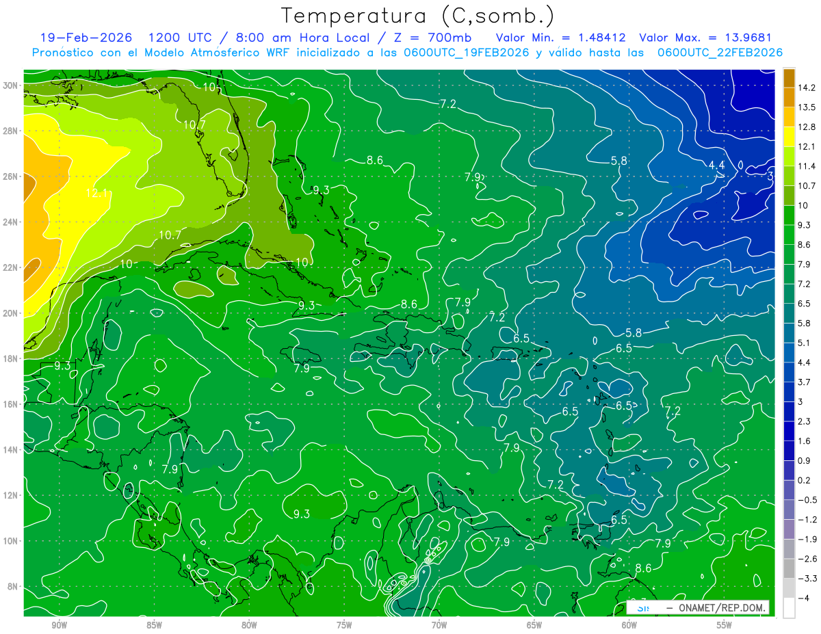Click the "14.2" value in color bar legend

pos(807,88)
